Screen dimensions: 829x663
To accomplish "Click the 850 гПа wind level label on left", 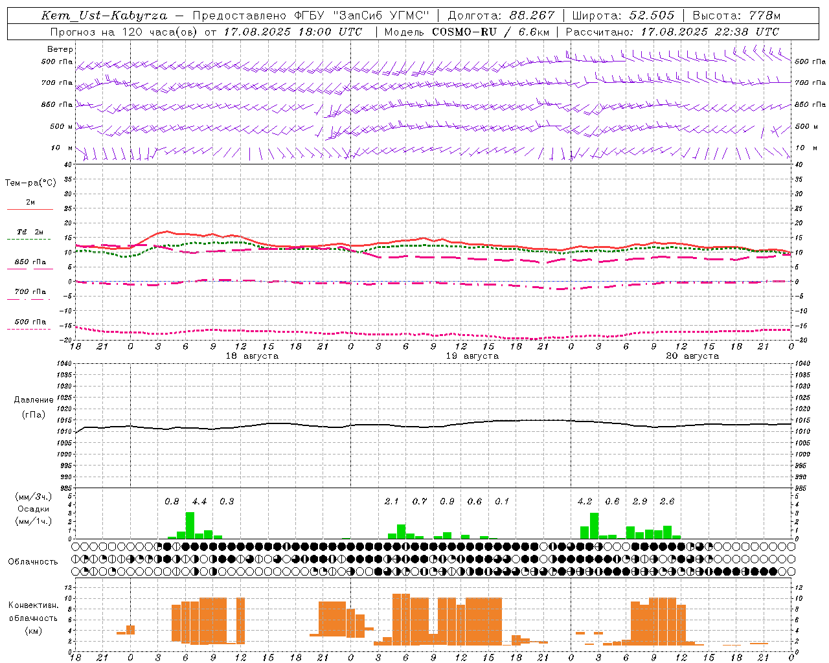I will coord(57,105).
